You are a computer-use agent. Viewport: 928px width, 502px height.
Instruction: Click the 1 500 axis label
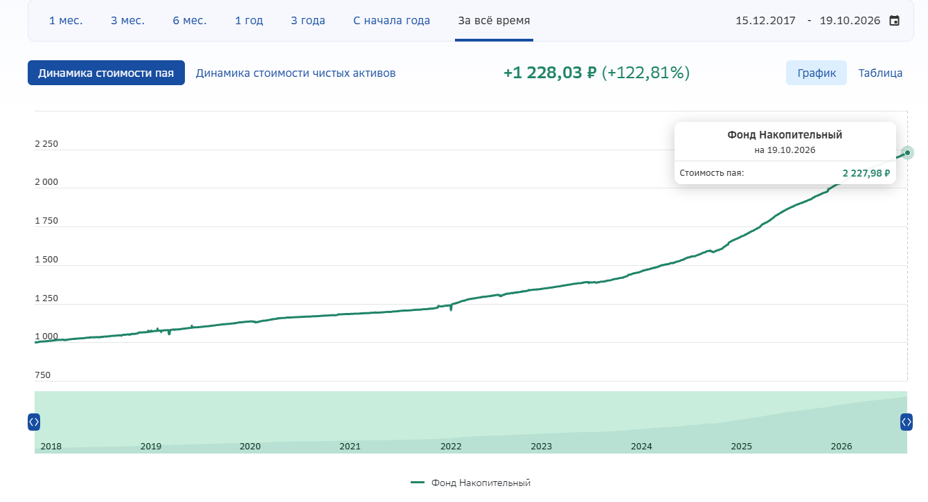(46, 260)
